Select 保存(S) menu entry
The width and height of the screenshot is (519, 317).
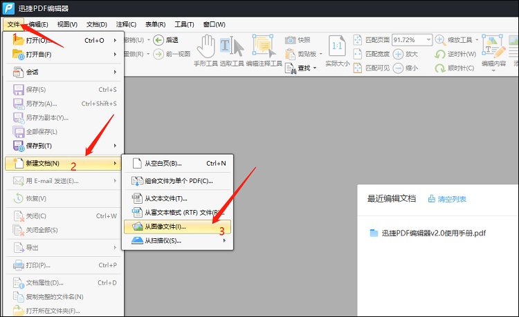click(x=64, y=90)
